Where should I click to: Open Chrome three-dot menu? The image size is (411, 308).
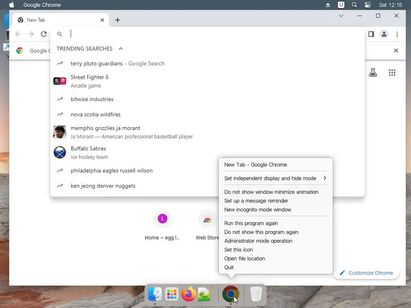[397, 34]
